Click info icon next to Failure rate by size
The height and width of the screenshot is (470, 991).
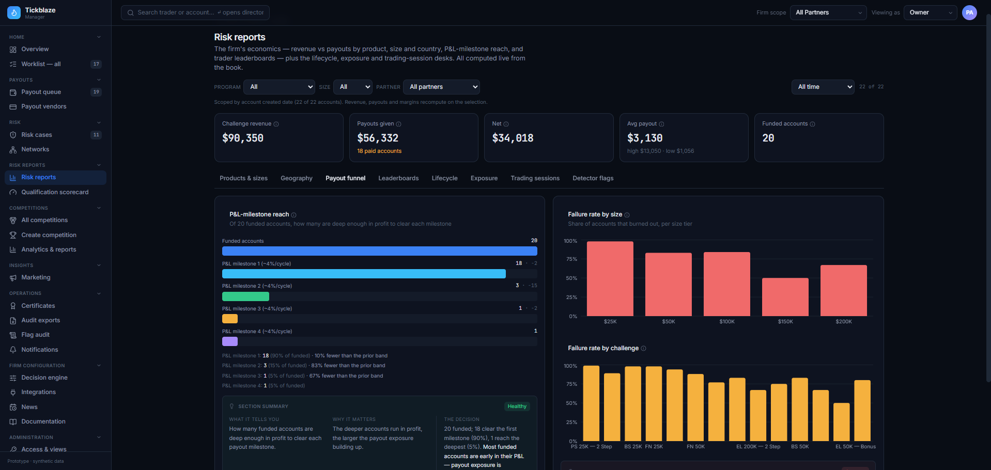pos(627,215)
